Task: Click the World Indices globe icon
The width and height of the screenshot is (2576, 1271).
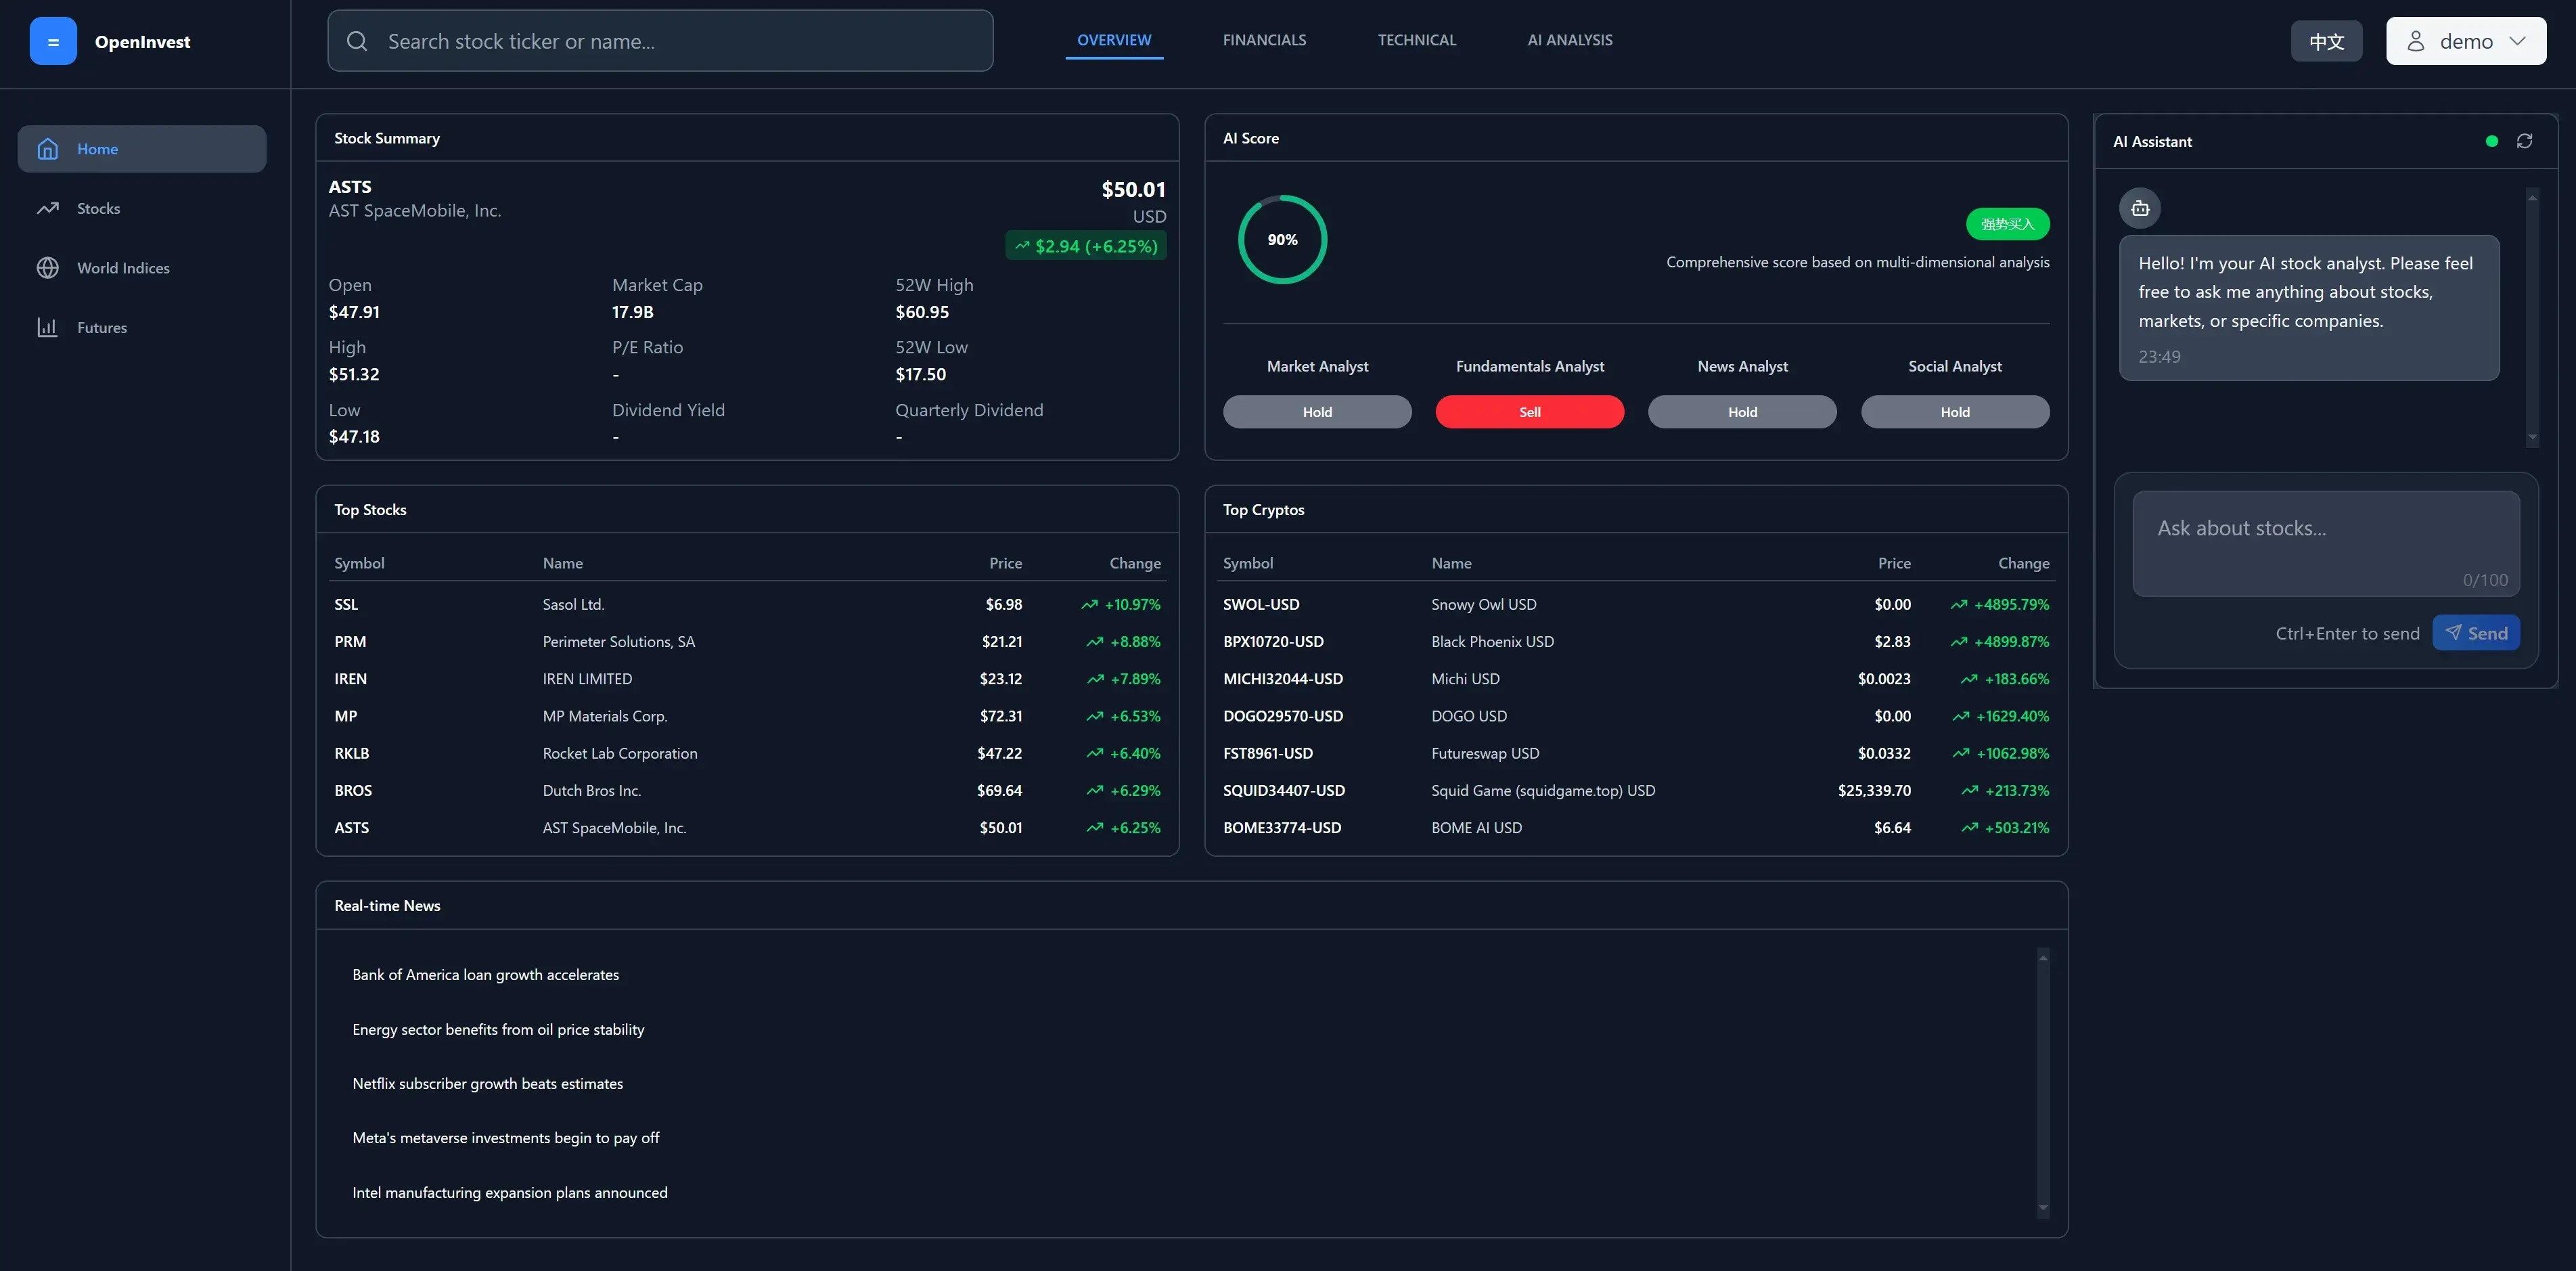Action: [x=47, y=268]
